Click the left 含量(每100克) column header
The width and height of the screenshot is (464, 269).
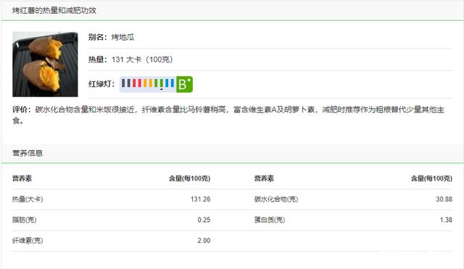pos(190,178)
